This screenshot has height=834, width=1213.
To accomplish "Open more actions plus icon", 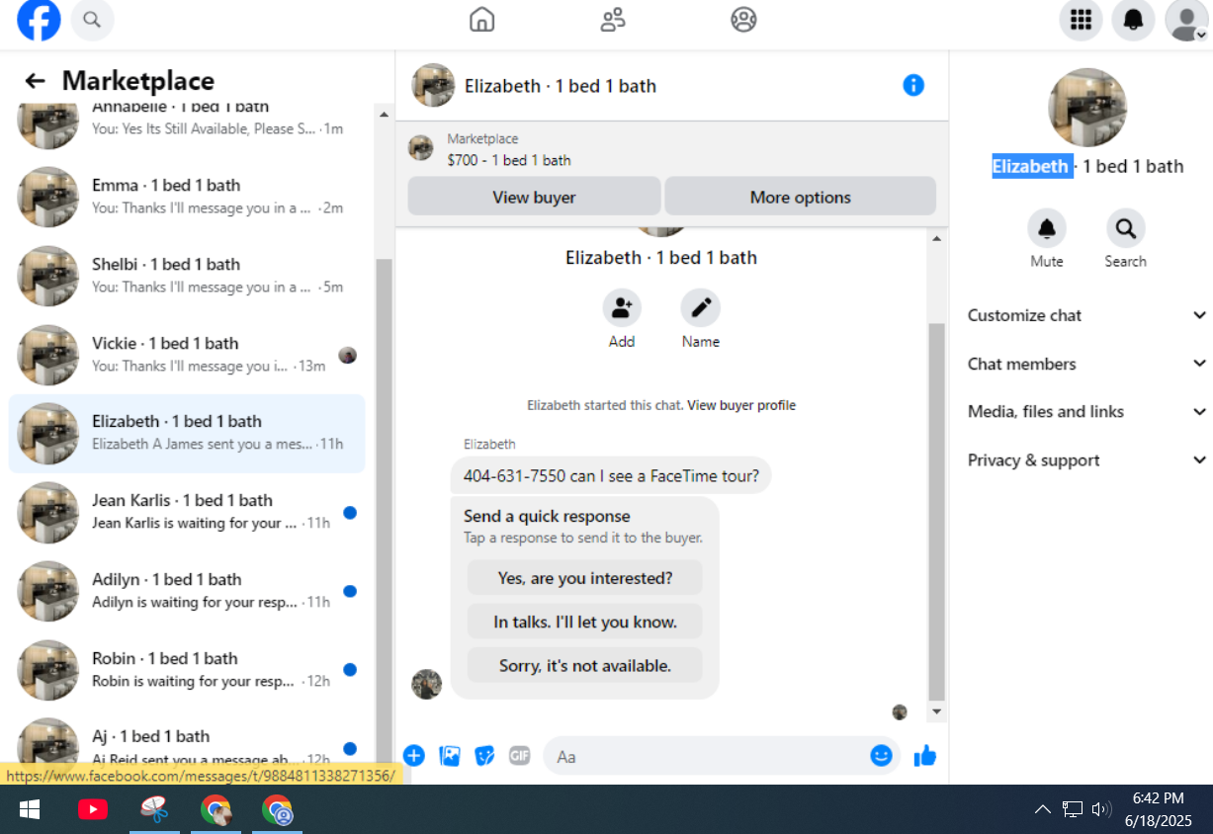I will [414, 756].
